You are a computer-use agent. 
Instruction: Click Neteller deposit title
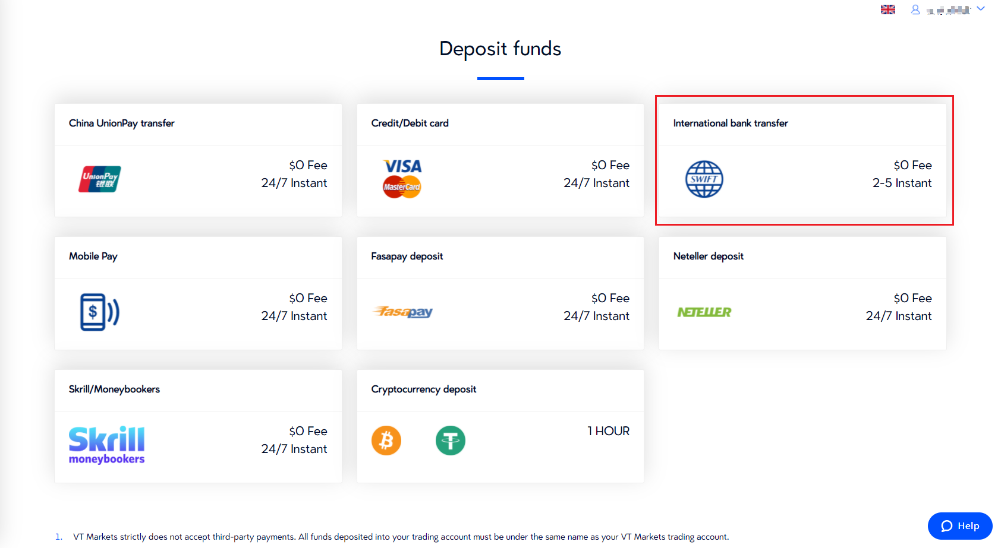coord(709,256)
